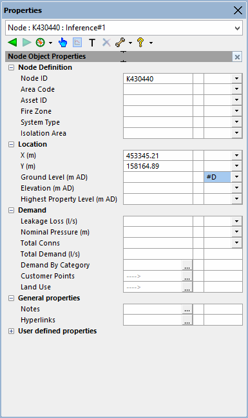Open the dropdown arrow beside the target icon
Viewport: 248px width, 418px height.
pyautogui.click(x=50, y=43)
